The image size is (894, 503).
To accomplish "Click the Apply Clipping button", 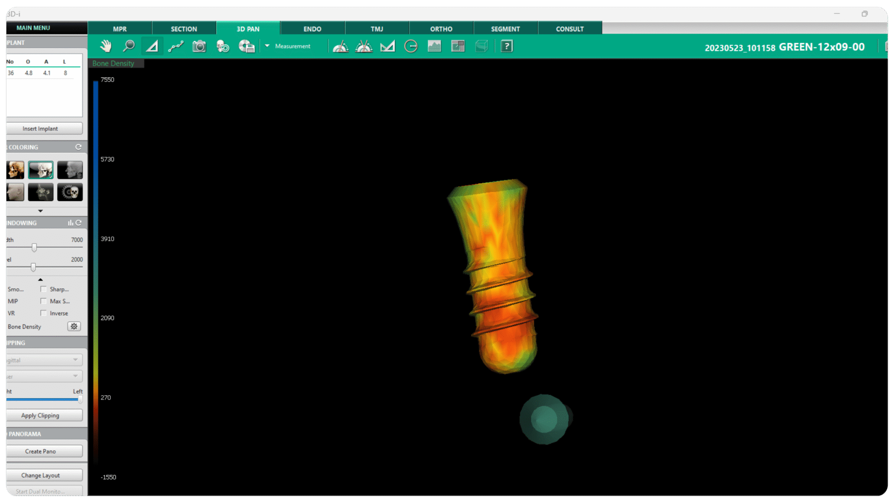I will point(44,415).
